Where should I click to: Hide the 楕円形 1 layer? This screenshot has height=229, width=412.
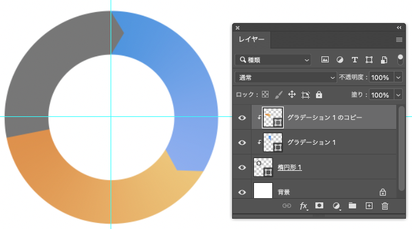point(242,167)
